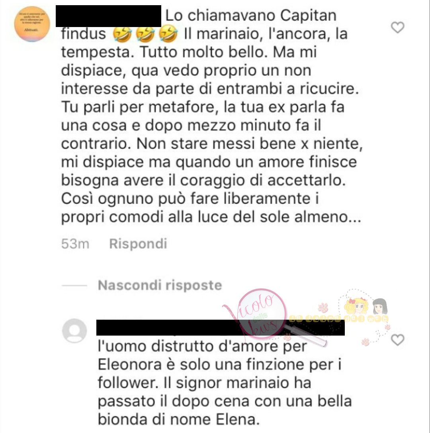
Task: Like the "Capitan findus" comment with the heart
Action: coord(398,27)
